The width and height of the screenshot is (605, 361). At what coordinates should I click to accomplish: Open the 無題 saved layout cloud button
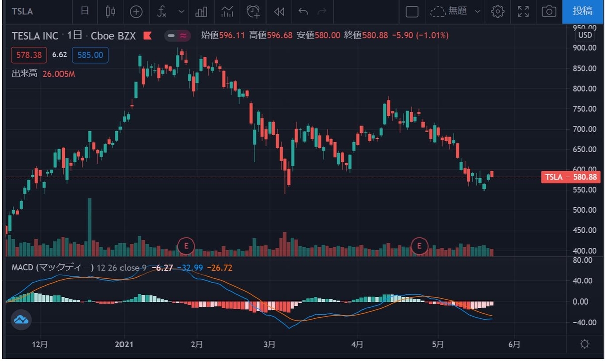pyautogui.click(x=449, y=11)
